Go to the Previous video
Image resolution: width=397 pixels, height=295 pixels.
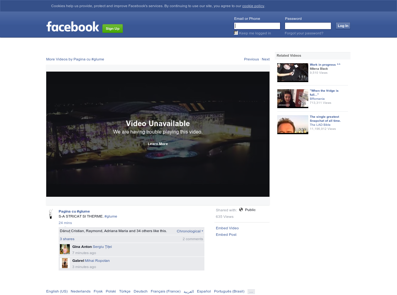(252, 59)
